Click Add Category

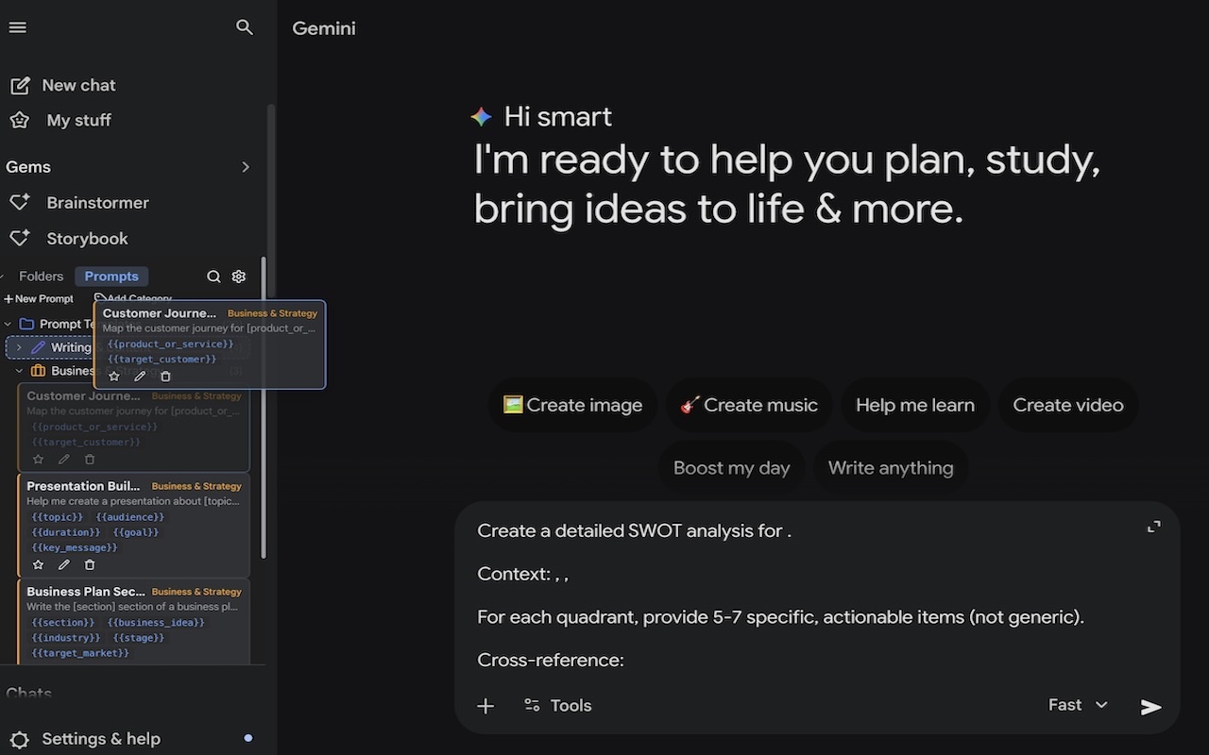pos(133,298)
